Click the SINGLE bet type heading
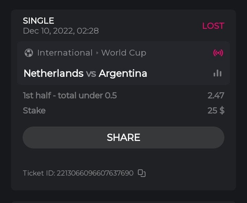This screenshot has width=247, height=203. [x=38, y=21]
